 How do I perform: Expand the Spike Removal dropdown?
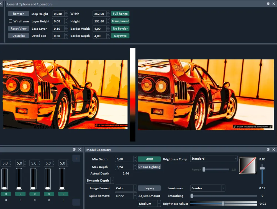pyautogui.click(x=126, y=196)
